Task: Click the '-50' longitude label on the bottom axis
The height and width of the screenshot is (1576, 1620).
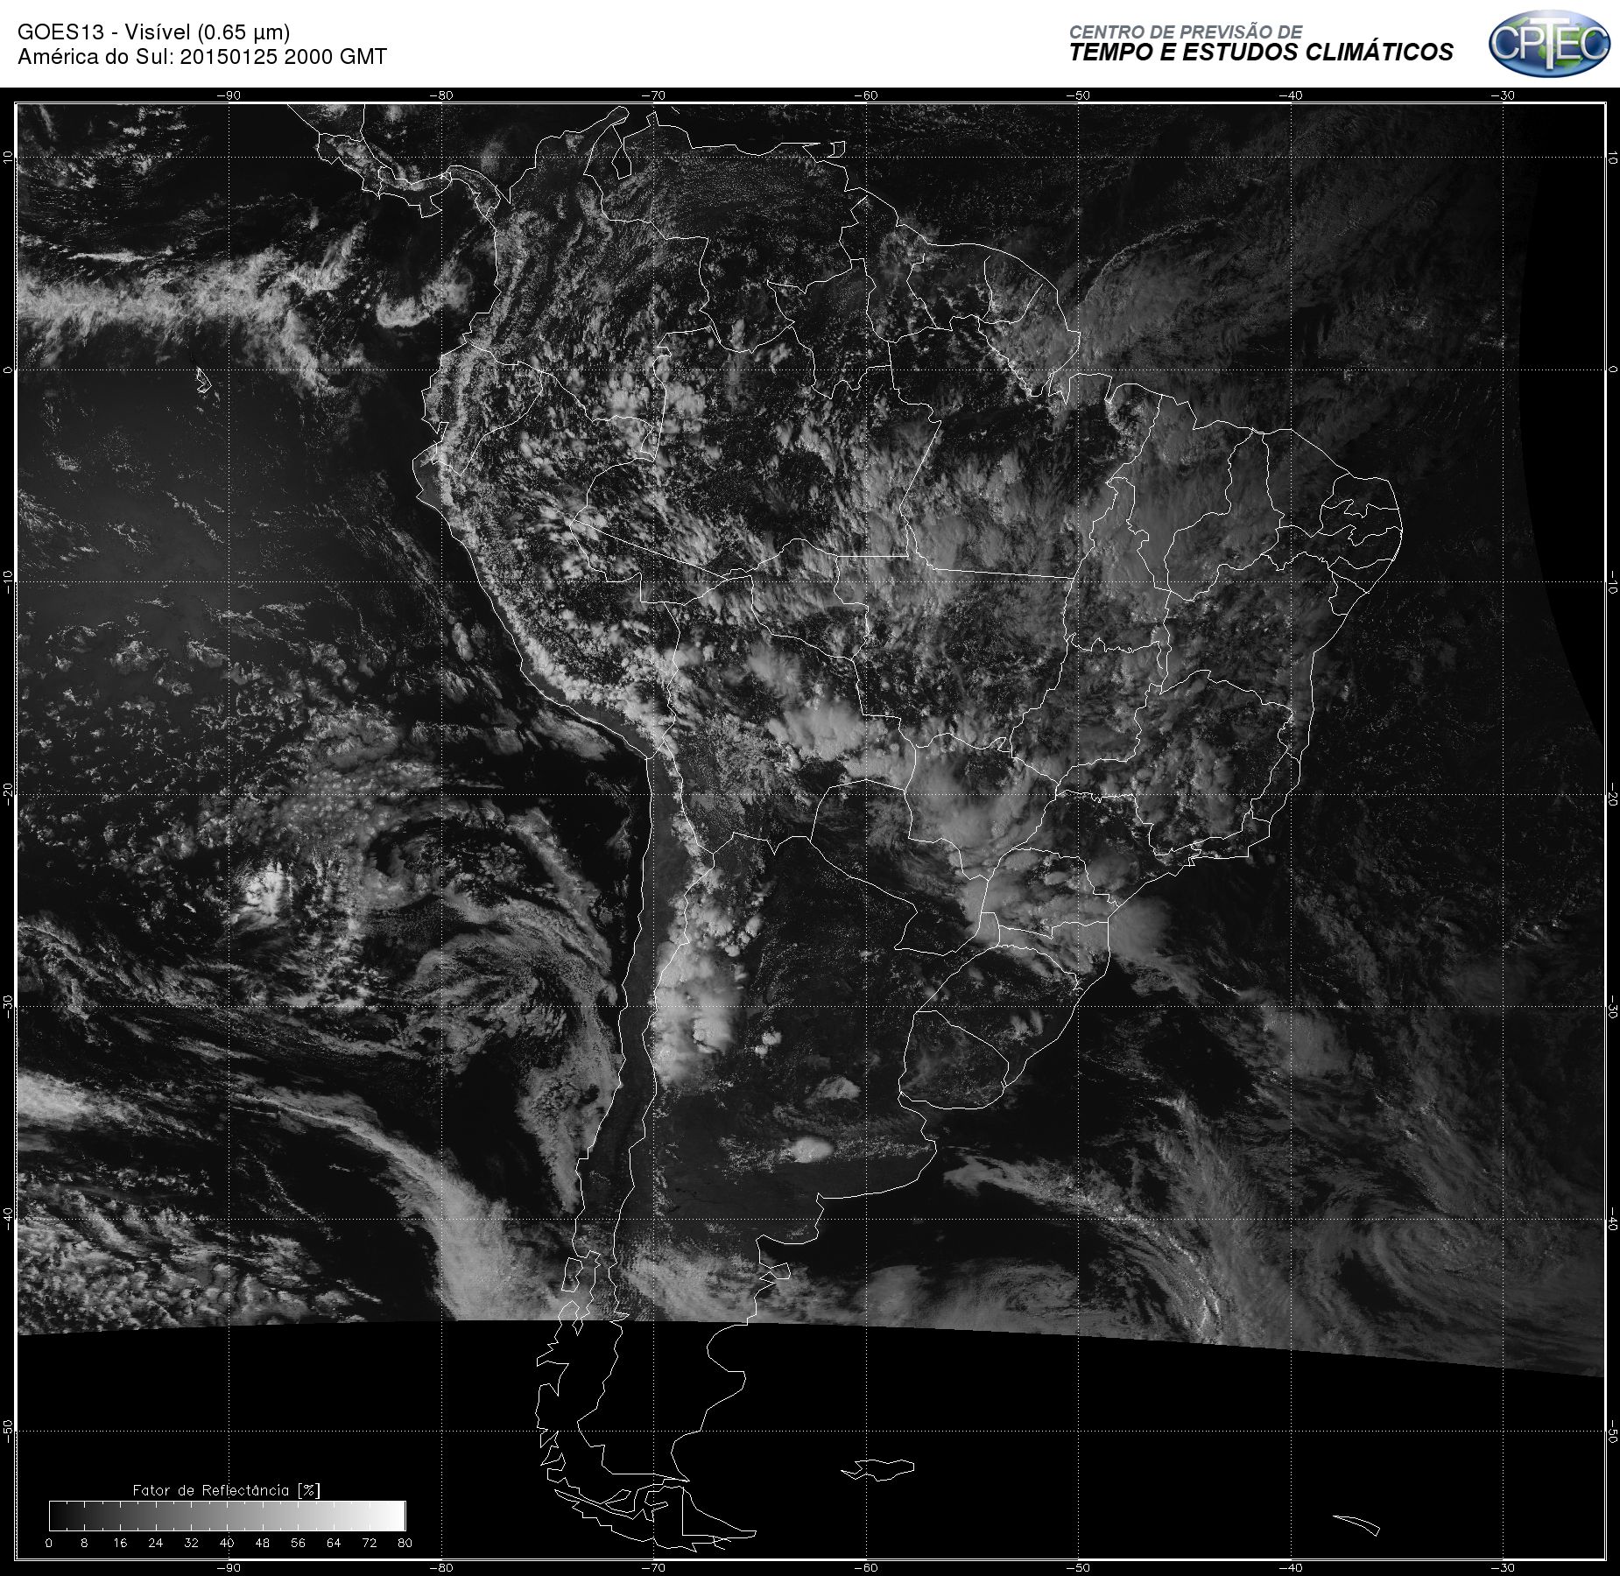Action: [1078, 1567]
